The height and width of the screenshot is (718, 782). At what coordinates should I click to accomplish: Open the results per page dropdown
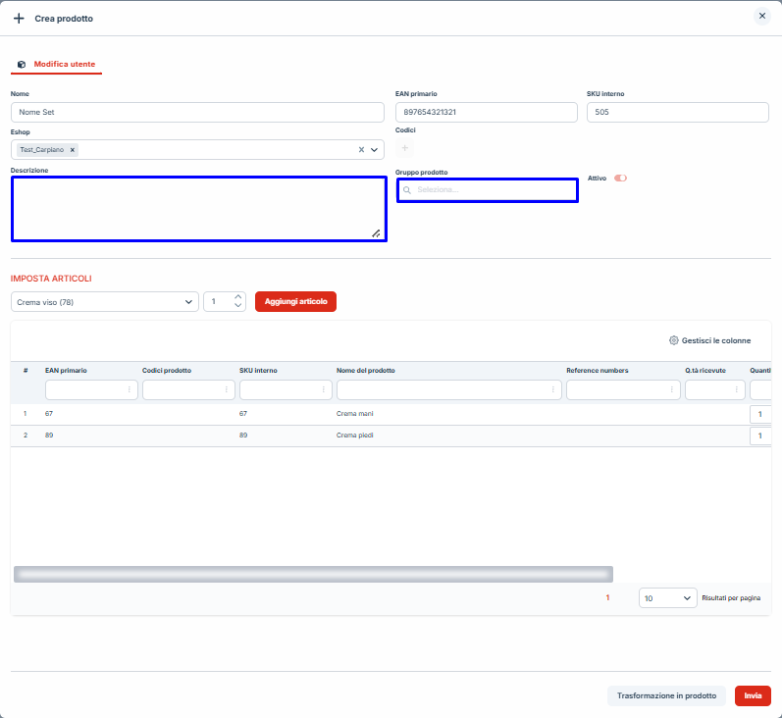667,597
